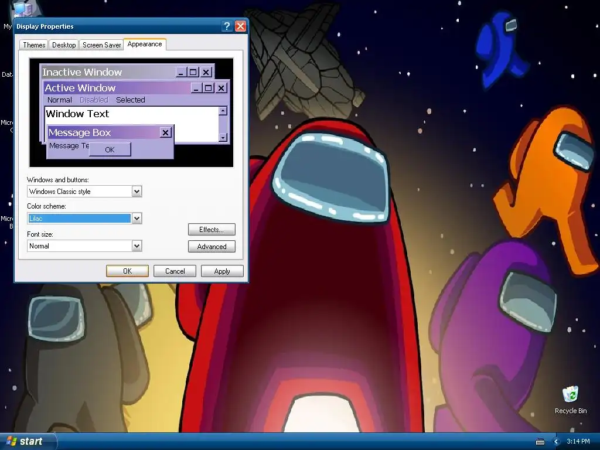Click Recycle Bin label text
600x450 pixels.
click(571, 411)
